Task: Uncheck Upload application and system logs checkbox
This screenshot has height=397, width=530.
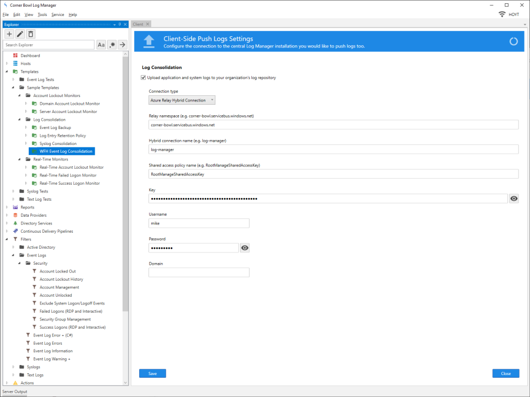Action: tap(144, 78)
